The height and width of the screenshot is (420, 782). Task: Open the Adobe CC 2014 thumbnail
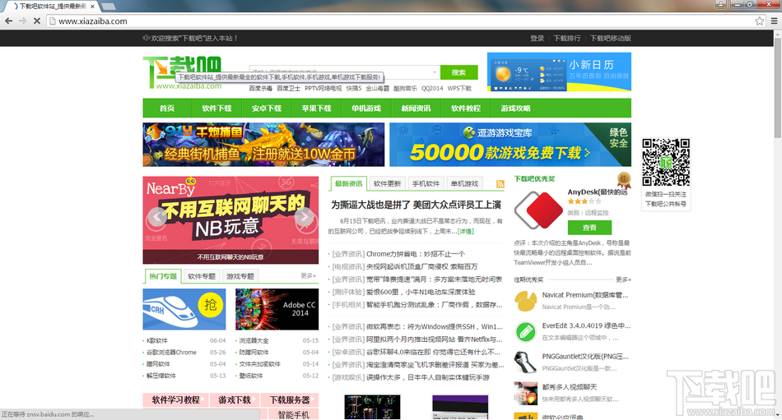(x=277, y=309)
